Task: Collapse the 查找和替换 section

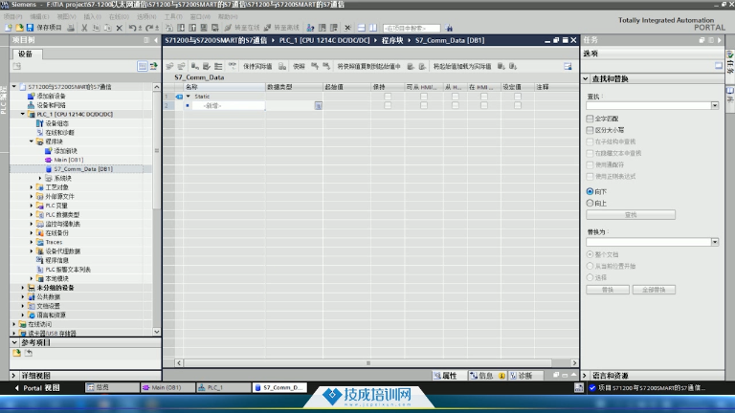Action: (x=586, y=79)
